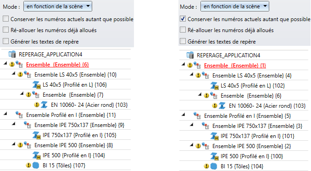Uncheck the right Conserver les numéros actuels checkbox

(183, 19)
